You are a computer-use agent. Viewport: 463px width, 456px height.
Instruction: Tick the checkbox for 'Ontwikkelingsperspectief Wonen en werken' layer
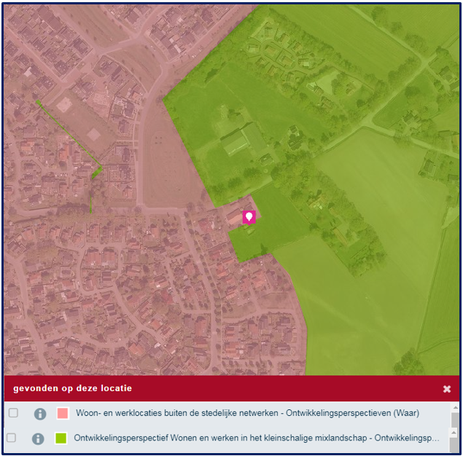[11, 437]
